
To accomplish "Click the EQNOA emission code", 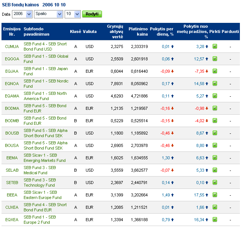I will coord(12,84).
